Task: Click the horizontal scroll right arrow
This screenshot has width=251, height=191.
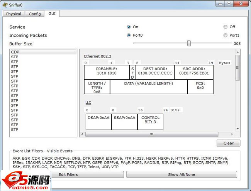Action: click(x=232, y=134)
